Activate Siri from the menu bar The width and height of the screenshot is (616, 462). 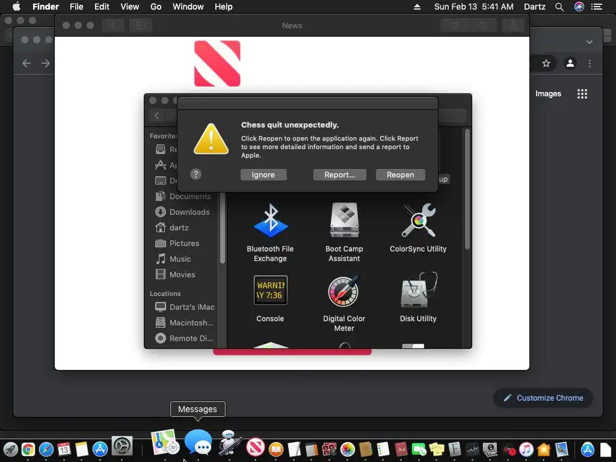coord(579,7)
